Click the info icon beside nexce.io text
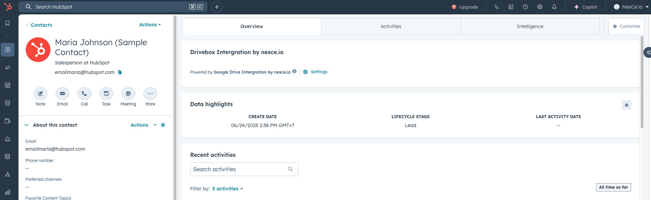651x200 pixels. coord(294,71)
